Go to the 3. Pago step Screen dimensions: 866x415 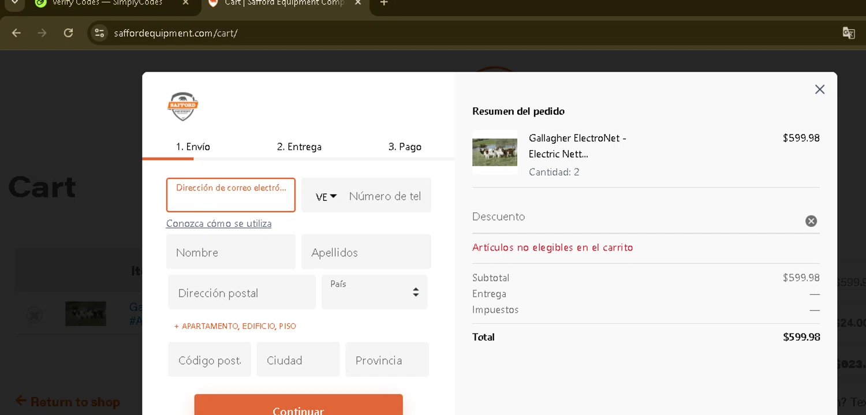pos(405,147)
